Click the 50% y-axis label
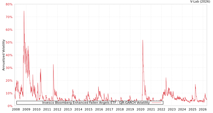 tap(9, 42)
